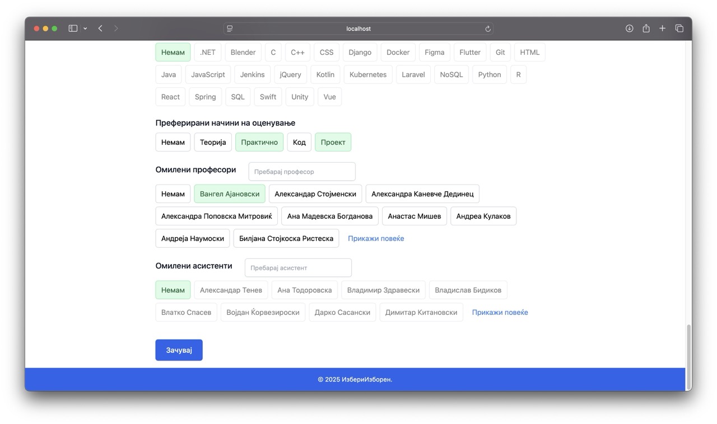Screen dimensions: 717x424
Task: Click the page's vertical scrollbar
Action: tap(688, 347)
